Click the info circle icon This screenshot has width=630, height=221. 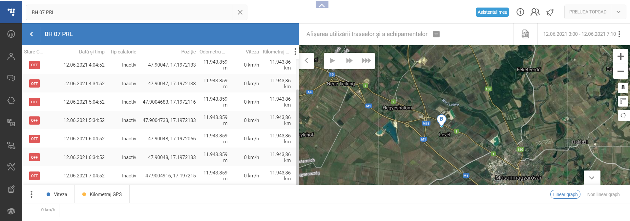coord(520,12)
